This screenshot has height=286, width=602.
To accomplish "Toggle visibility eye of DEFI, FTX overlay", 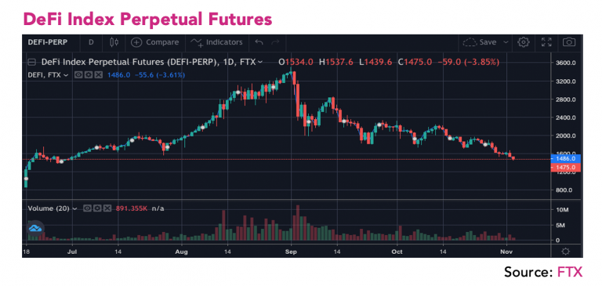I will (78, 75).
